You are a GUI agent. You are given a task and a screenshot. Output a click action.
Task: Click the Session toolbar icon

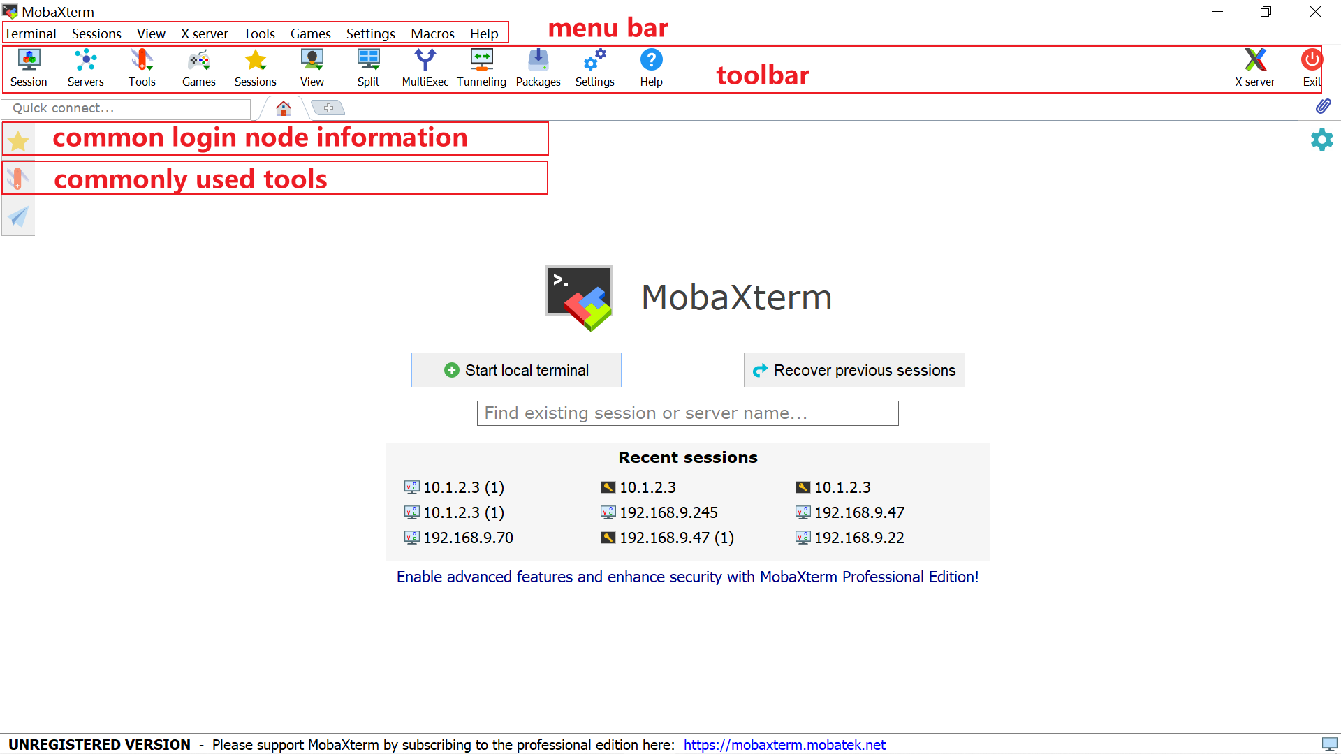[x=29, y=68]
